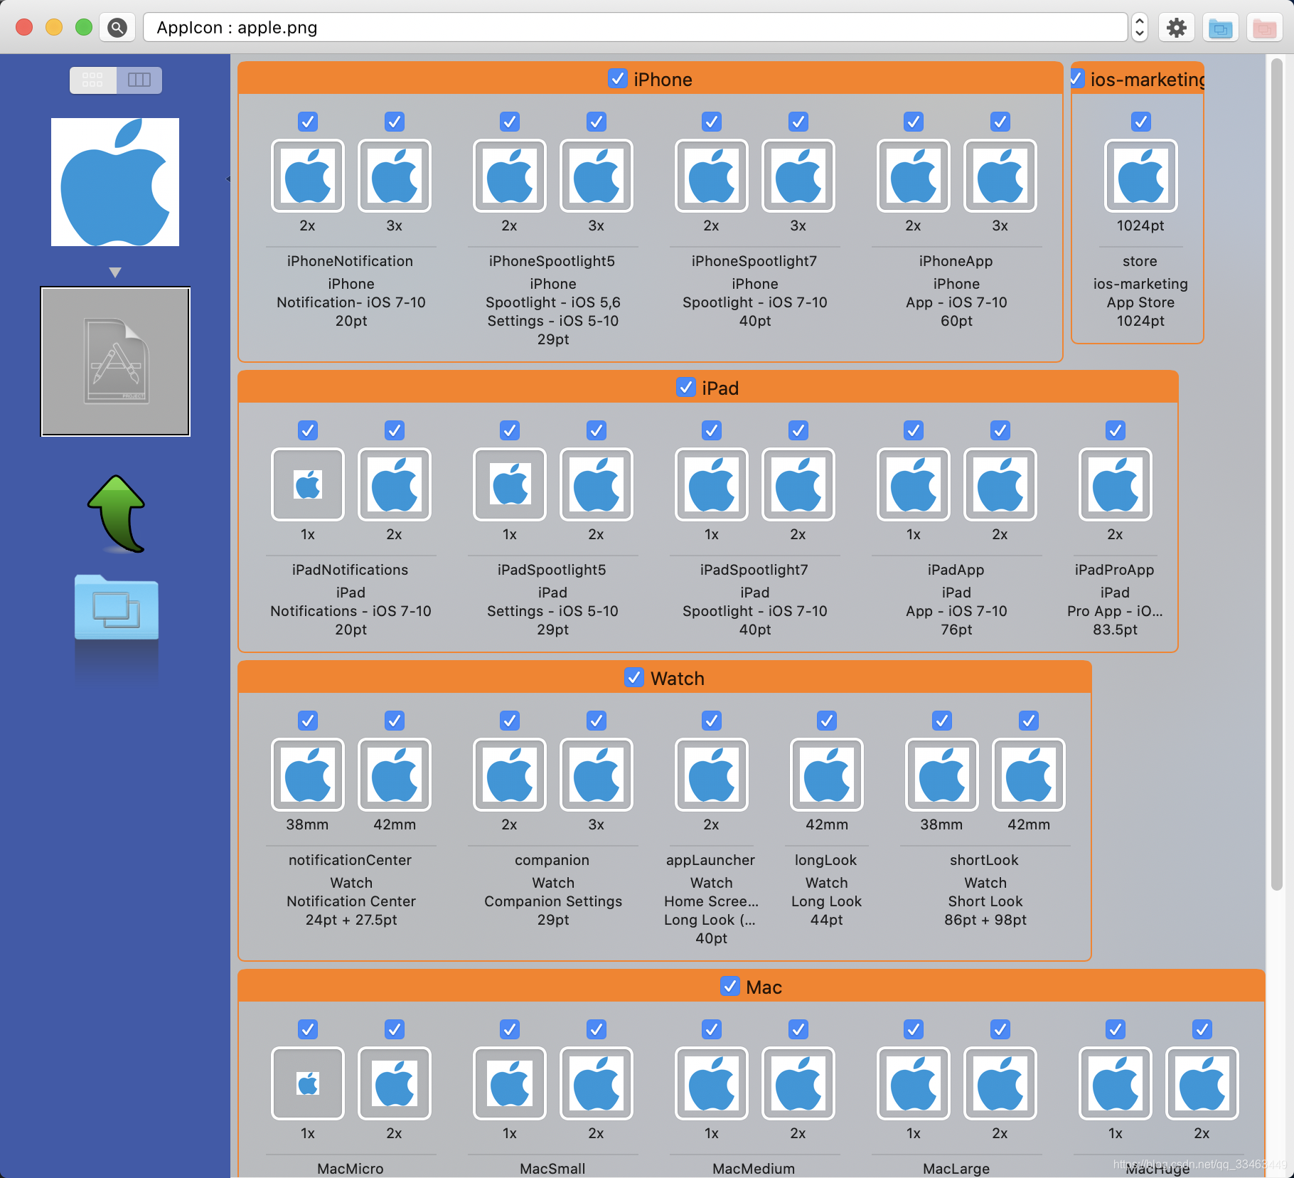
Task: Select the store 1024pt marketing icon
Action: pyautogui.click(x=1140, y=176)
